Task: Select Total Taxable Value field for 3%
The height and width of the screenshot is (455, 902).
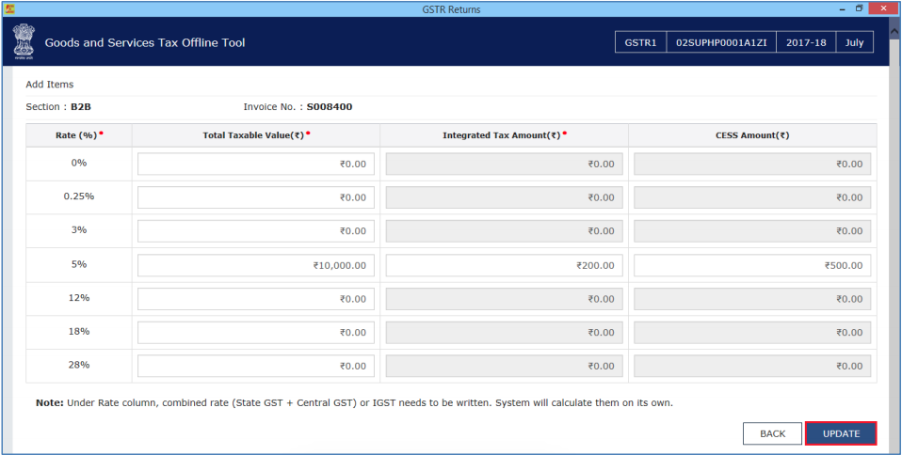Action: (x=255, y=231)
